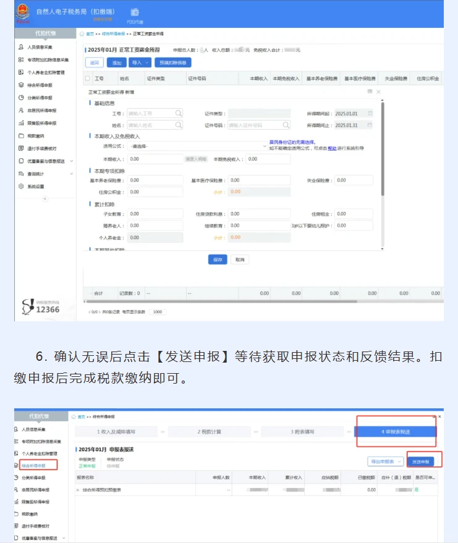This screenshot has height=543, width=458.
Task: Click the 每页显示条数 box showing 1000
Action: click(x=157, y=312)
